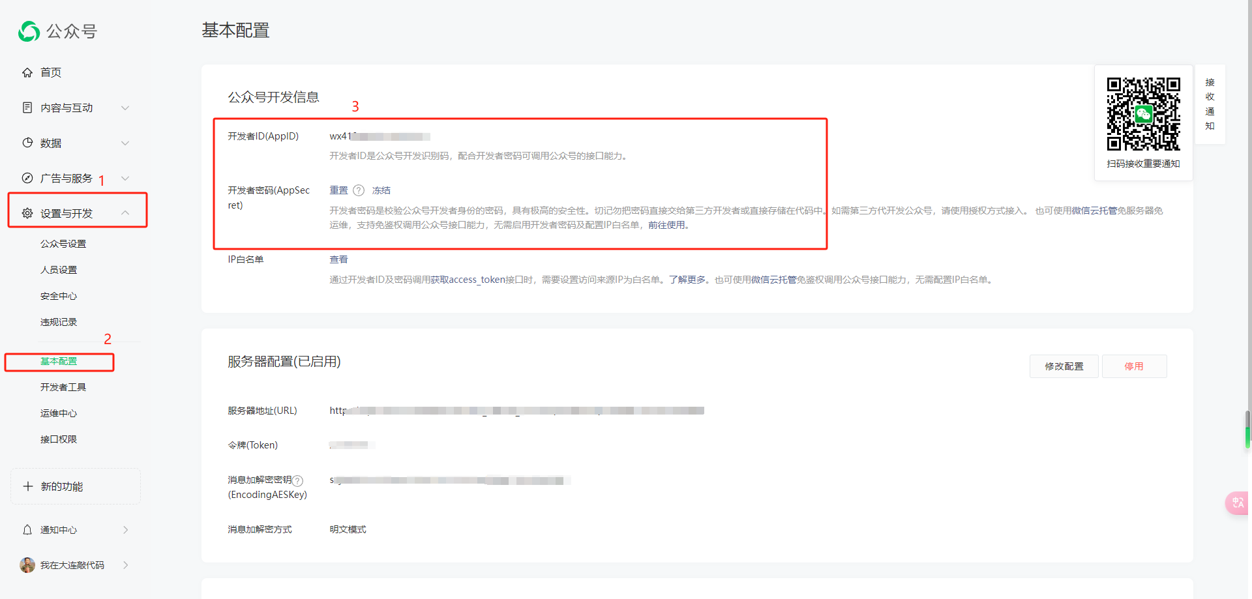Image resolution: width=1252 pixels, height=599 pixels.
Task: Click 查看 for IP白名单
Action: tap(338, 259)
